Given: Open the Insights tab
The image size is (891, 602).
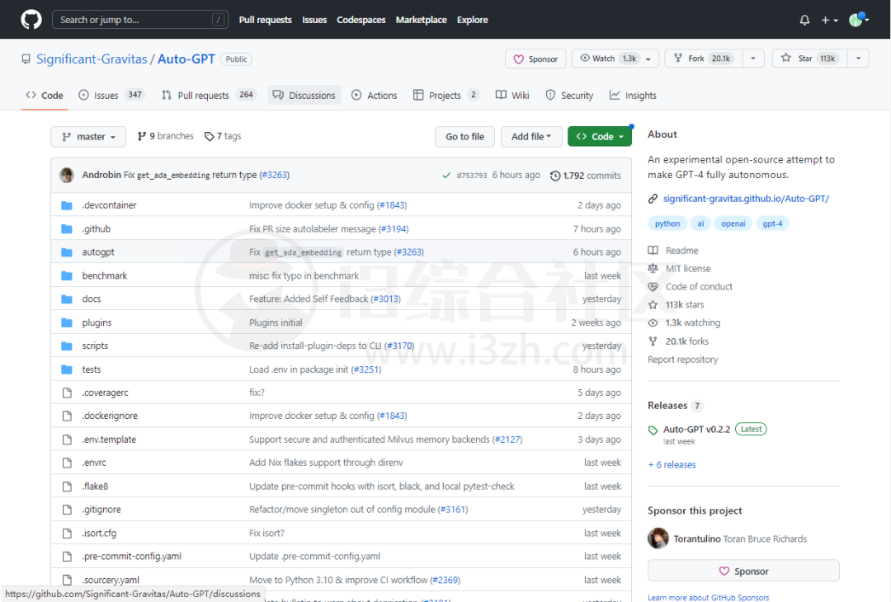Looking at the screenshot, I should 633,96.
